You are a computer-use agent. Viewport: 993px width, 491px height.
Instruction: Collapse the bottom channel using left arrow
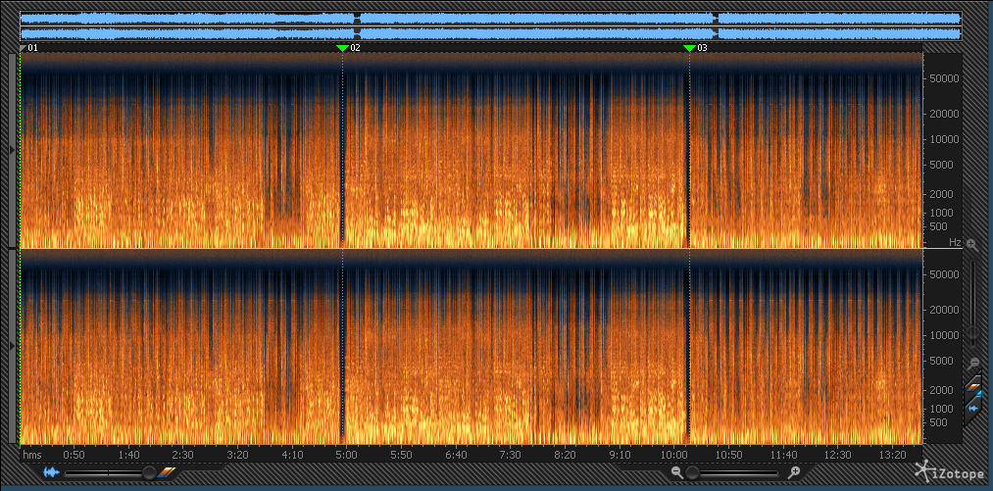tap(12, 346)
